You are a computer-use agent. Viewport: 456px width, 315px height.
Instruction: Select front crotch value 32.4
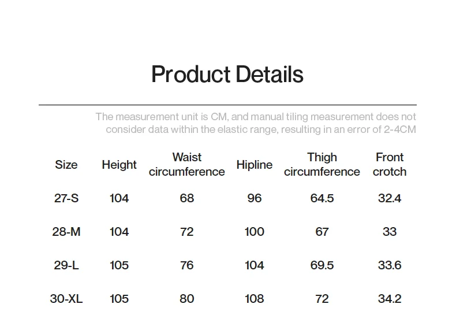(x=390, y=198)
